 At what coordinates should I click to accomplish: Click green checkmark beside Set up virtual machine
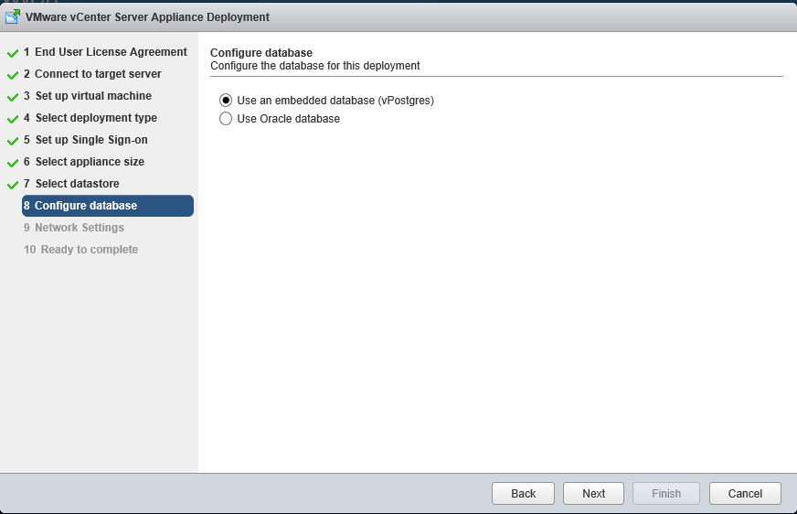coord(13,97)
